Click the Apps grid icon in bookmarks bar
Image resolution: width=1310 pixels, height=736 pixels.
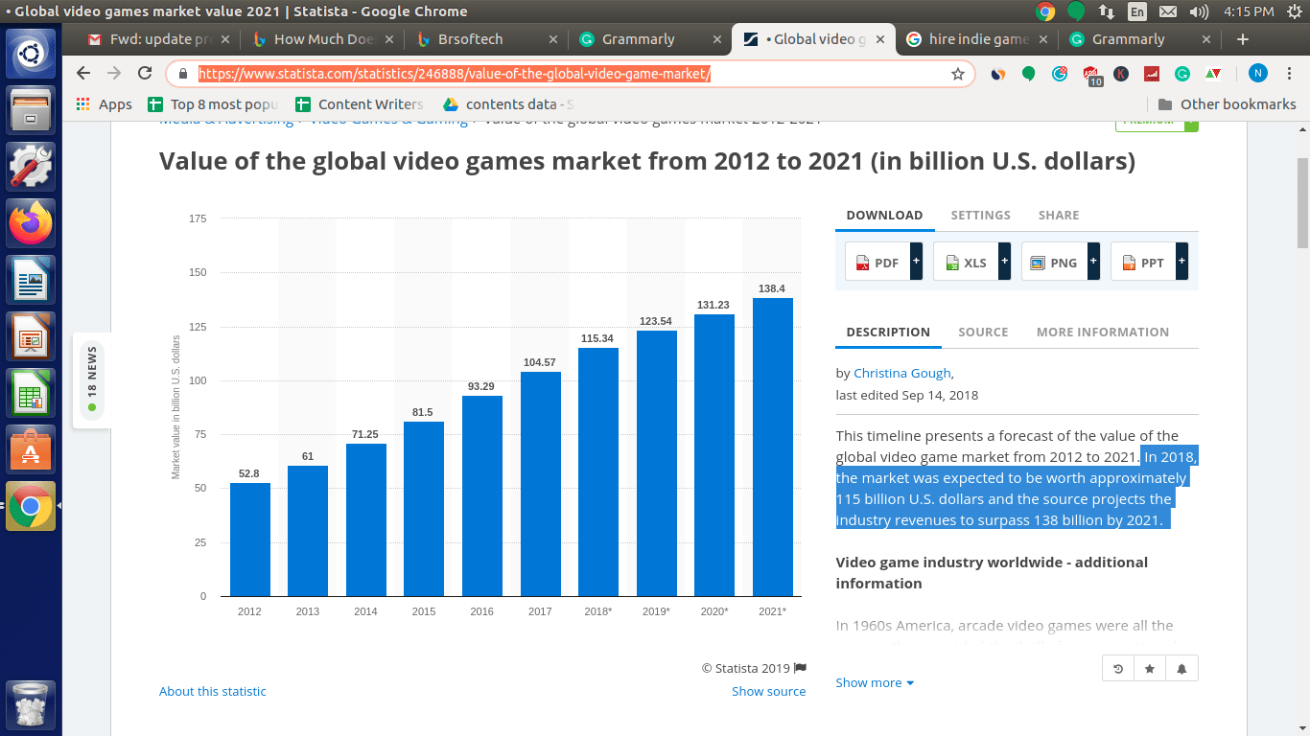point(83,104)
